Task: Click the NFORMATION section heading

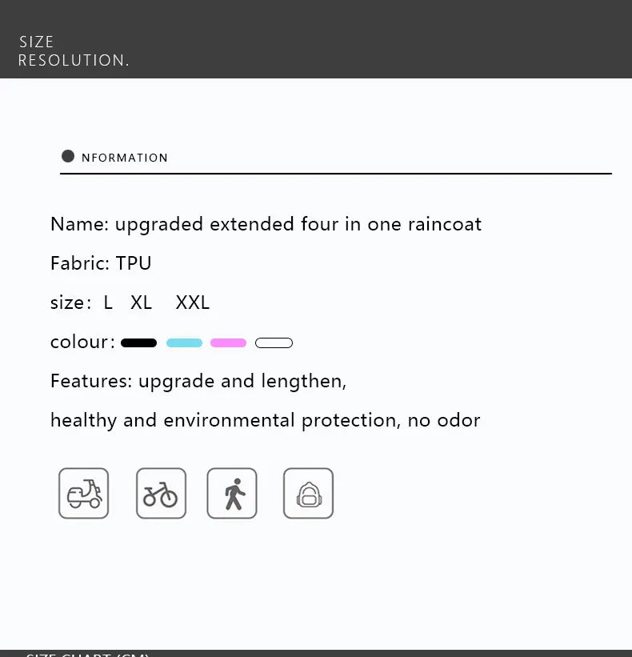Action: point(125,158)
